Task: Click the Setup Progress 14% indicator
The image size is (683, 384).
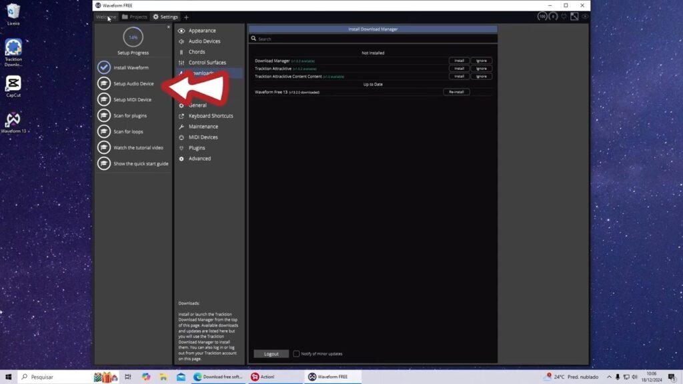Action: pyautogui.click(x=133, y=37)
